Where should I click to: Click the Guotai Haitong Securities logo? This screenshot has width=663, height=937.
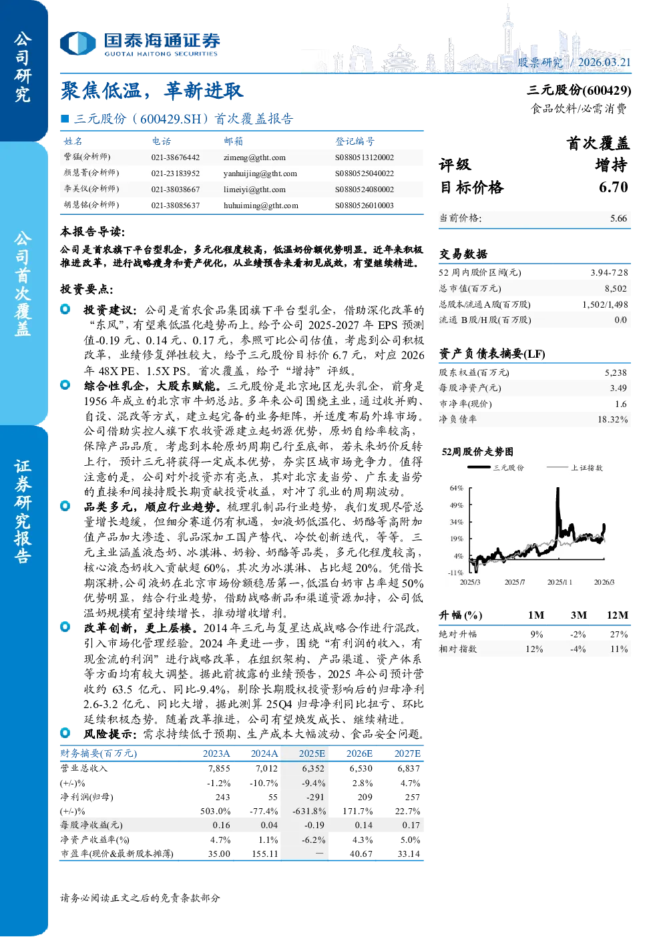pos(140,44)
